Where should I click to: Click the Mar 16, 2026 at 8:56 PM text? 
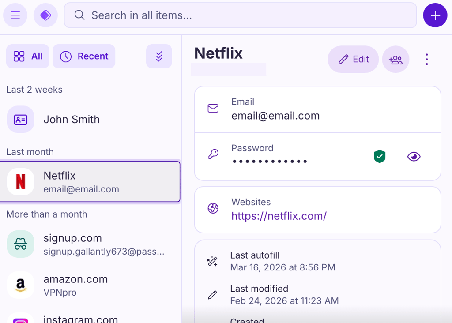point(282,267)
